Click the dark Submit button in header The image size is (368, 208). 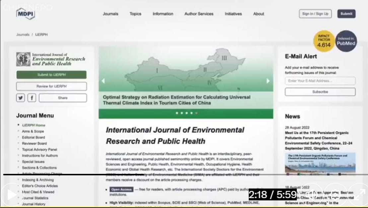(346, 14)
